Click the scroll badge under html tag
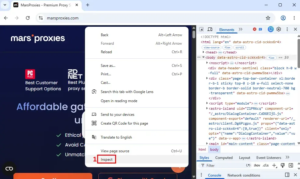The height and width of the screenshot is (179, 300). pyautogui.click(x=239, y=47)
